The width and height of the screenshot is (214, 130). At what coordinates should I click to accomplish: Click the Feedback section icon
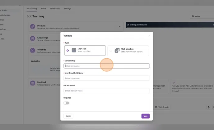(x=32, y=83)
